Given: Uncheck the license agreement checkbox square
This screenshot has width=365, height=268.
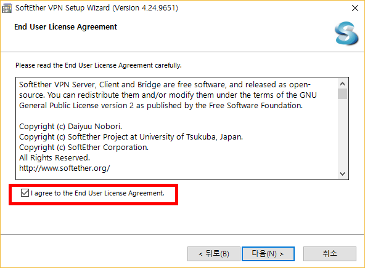Looking at the screenshot, I should 25,193.
